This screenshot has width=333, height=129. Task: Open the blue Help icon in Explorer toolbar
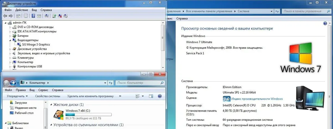(x=160, y=96)
